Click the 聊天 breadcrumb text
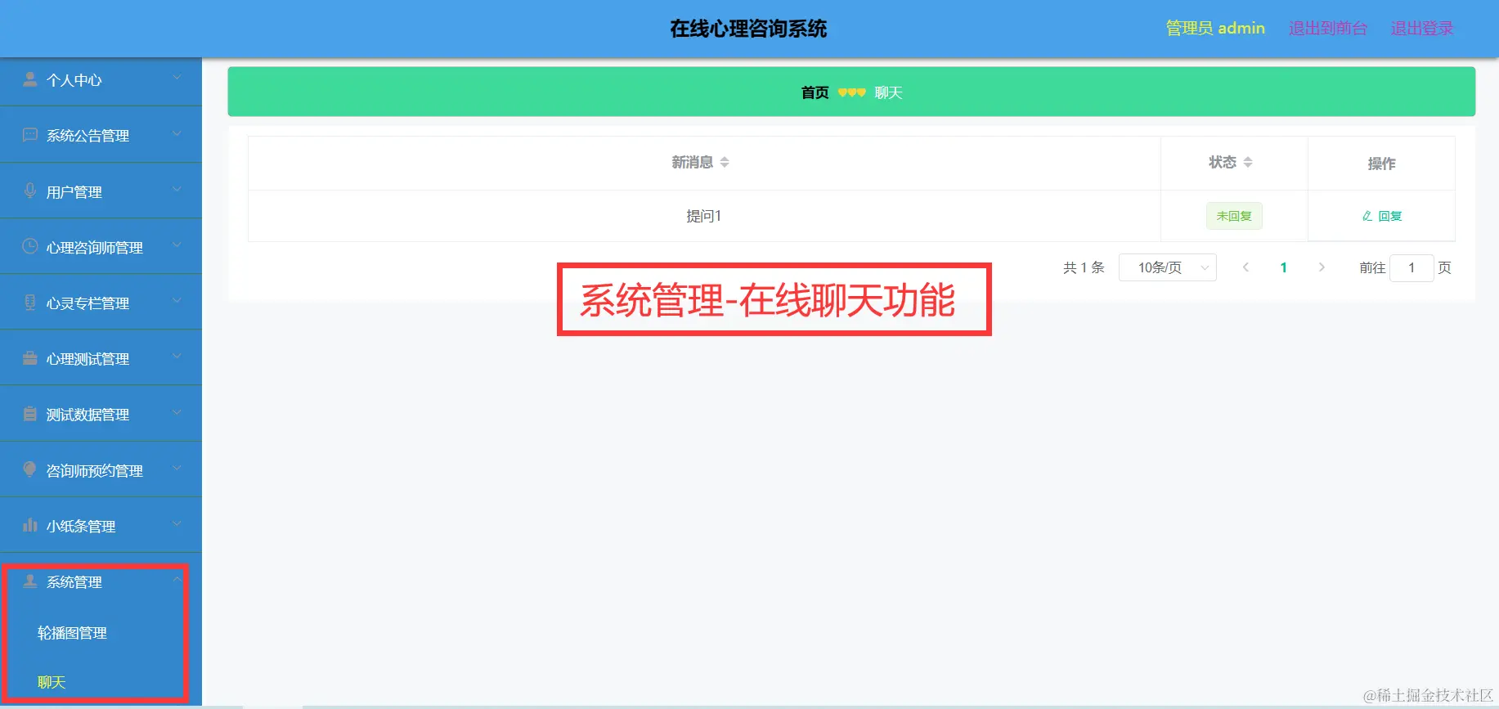 888,92
